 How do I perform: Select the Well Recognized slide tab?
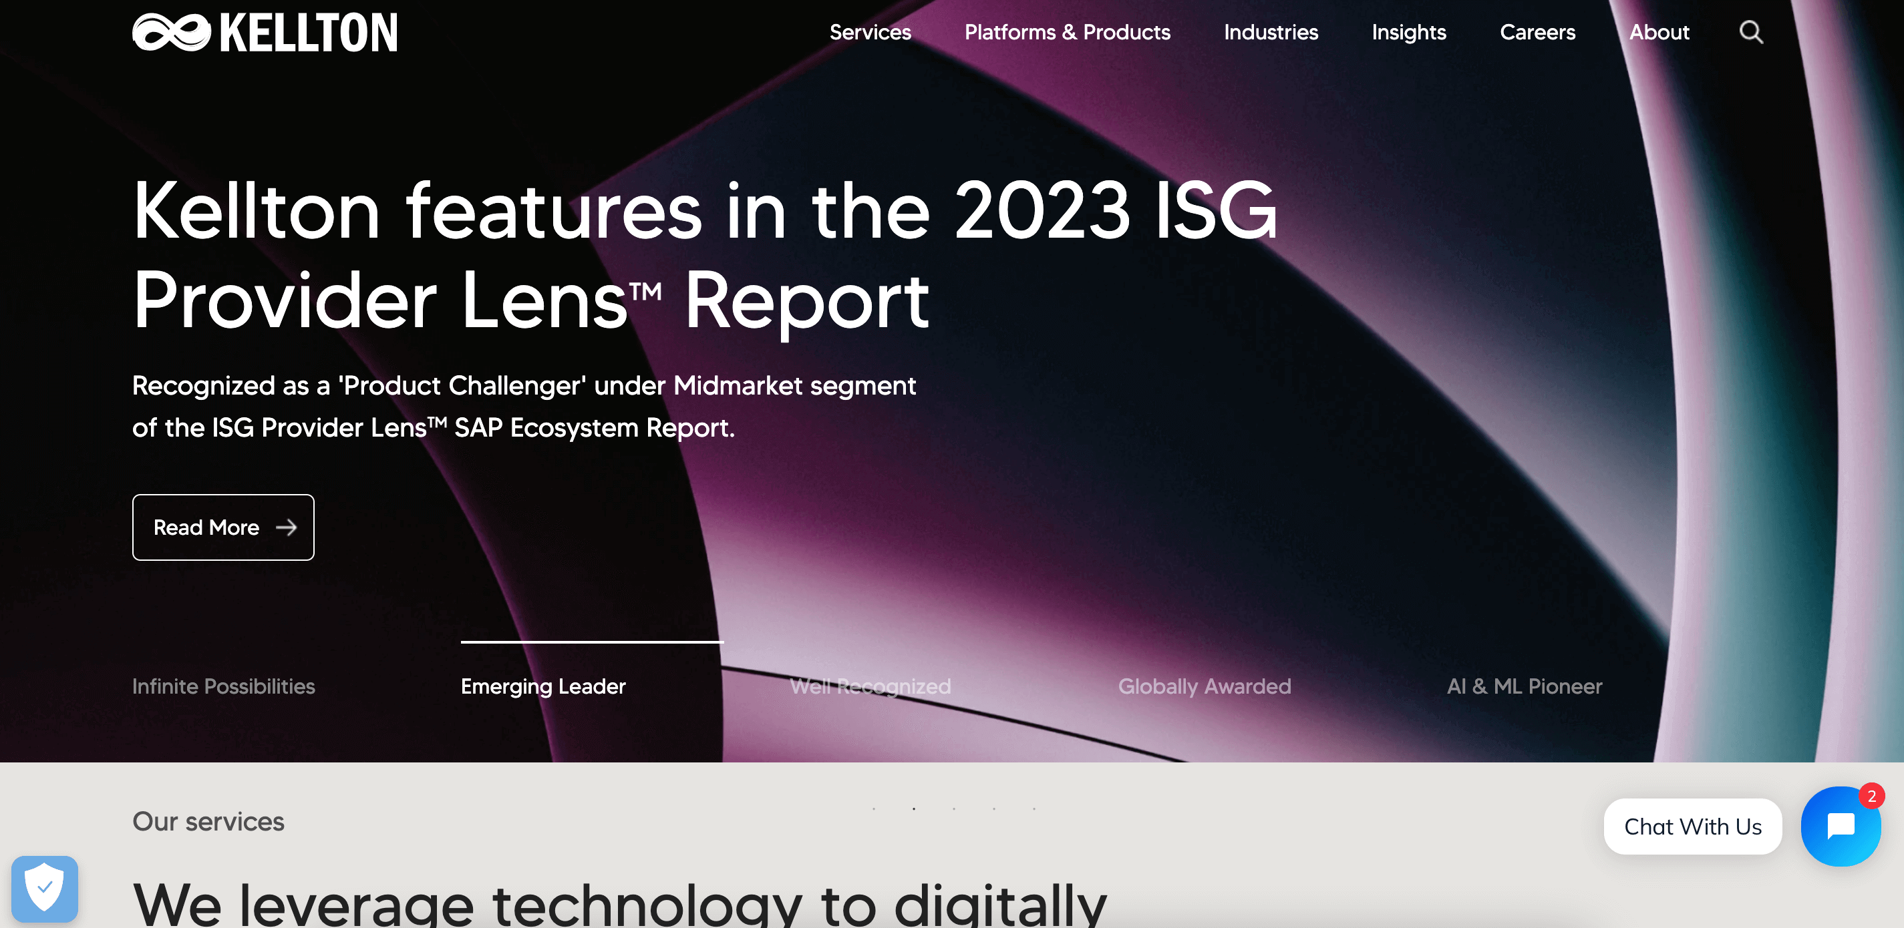click(x=870, y=686)
